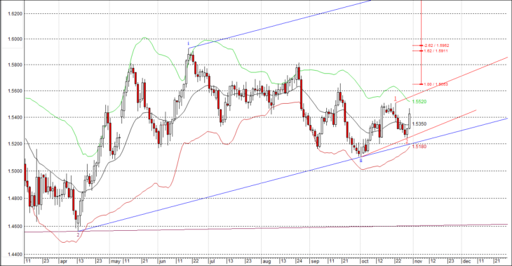Click the 'jun' date axis label
This screenshot has width=512, height=266.
[162, 261]
